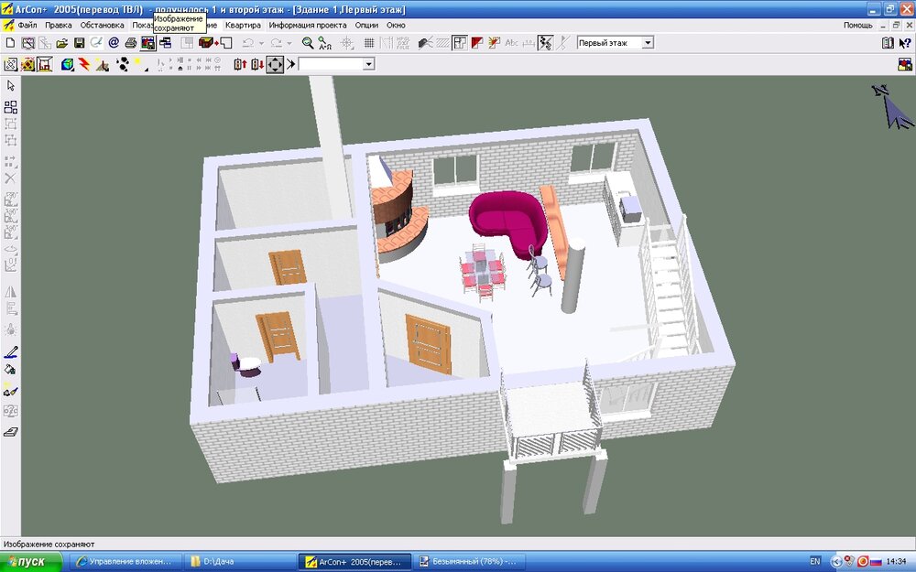
Task: Select the arrow pointer tool in left sidebar
Action: (x=11, y=85)
